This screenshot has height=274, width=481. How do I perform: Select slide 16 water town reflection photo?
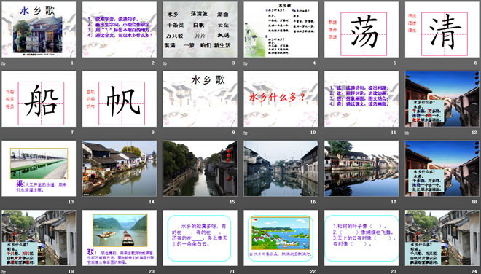[281, 168]
